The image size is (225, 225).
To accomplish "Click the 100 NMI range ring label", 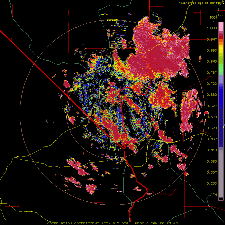I will (112, 20).
